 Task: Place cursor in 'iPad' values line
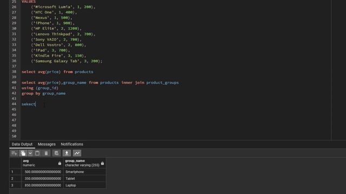(x=50, y=50)
